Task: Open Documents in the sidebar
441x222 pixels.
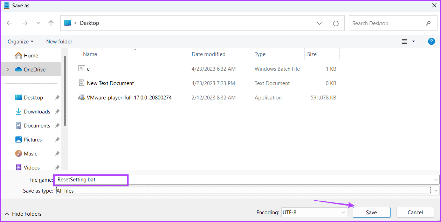Action: pos(37,125)
